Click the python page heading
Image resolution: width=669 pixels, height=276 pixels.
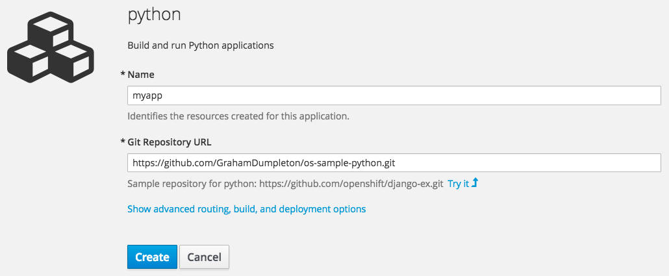click(153, 14)
